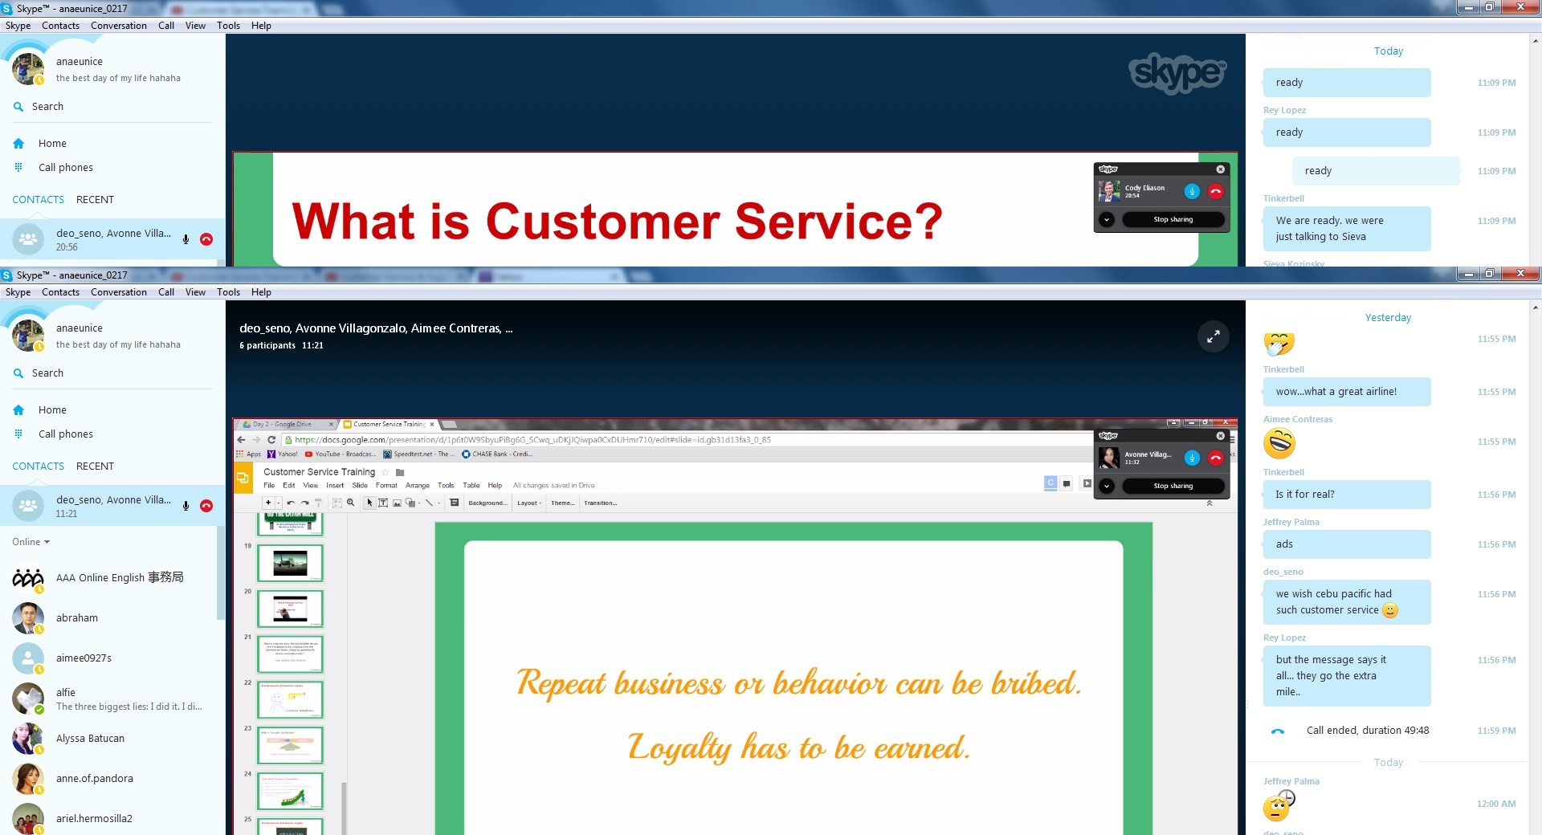This screenshot has height=835, width=1542.
Task: Mute microphone in Cody Eliason call widget
Action: coord(1192,191)
